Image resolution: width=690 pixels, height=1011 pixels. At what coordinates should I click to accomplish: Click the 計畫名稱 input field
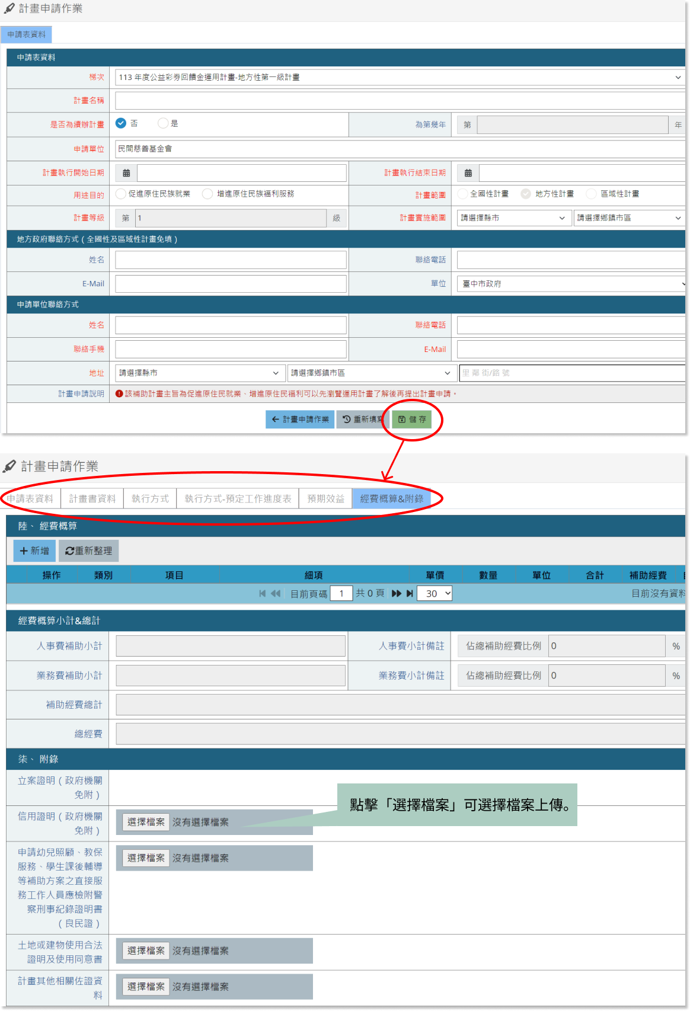click(x=398, y=101)
